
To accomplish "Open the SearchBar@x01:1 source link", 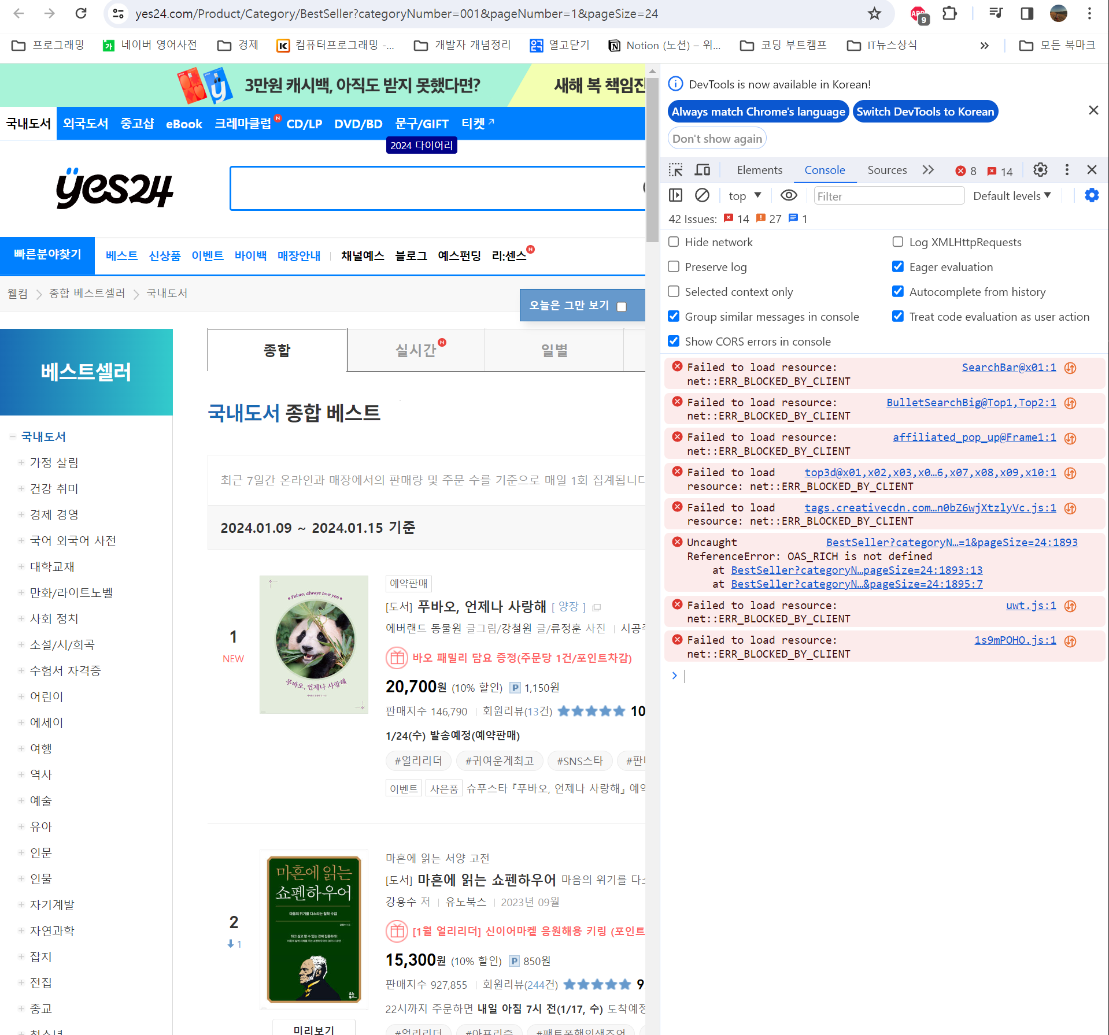I will coord(1008,368).
